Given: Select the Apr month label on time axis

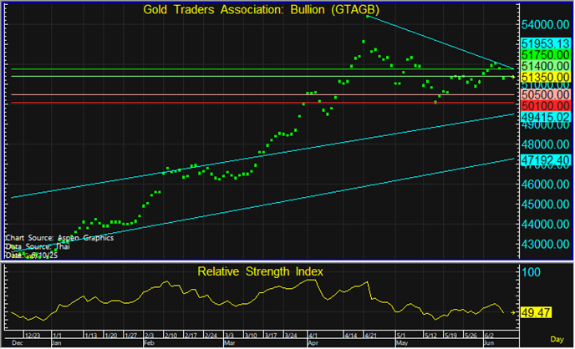Looking at the screenshot, I should pos(313,342).
